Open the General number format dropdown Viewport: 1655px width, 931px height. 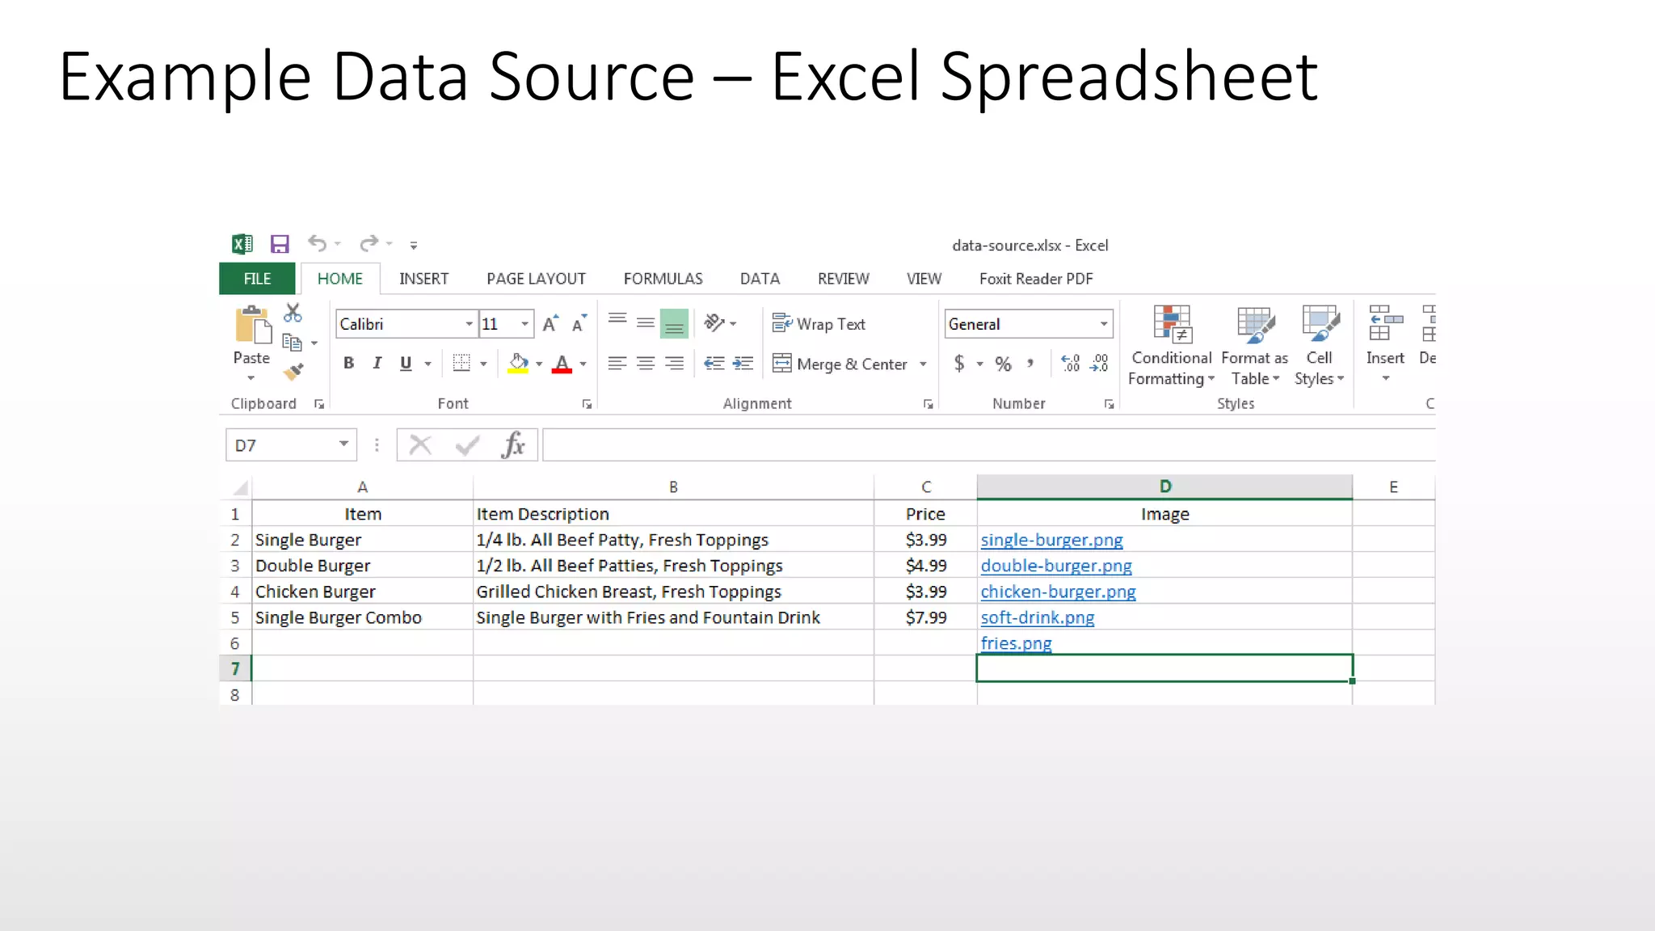[x=1103, y=324]
